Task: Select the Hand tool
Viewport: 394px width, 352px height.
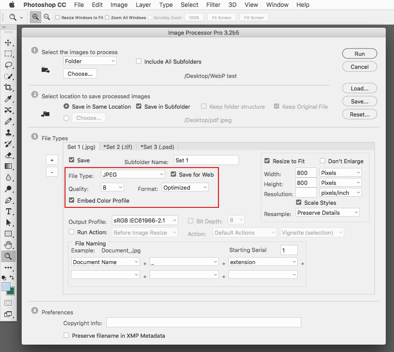Action: 8,245
